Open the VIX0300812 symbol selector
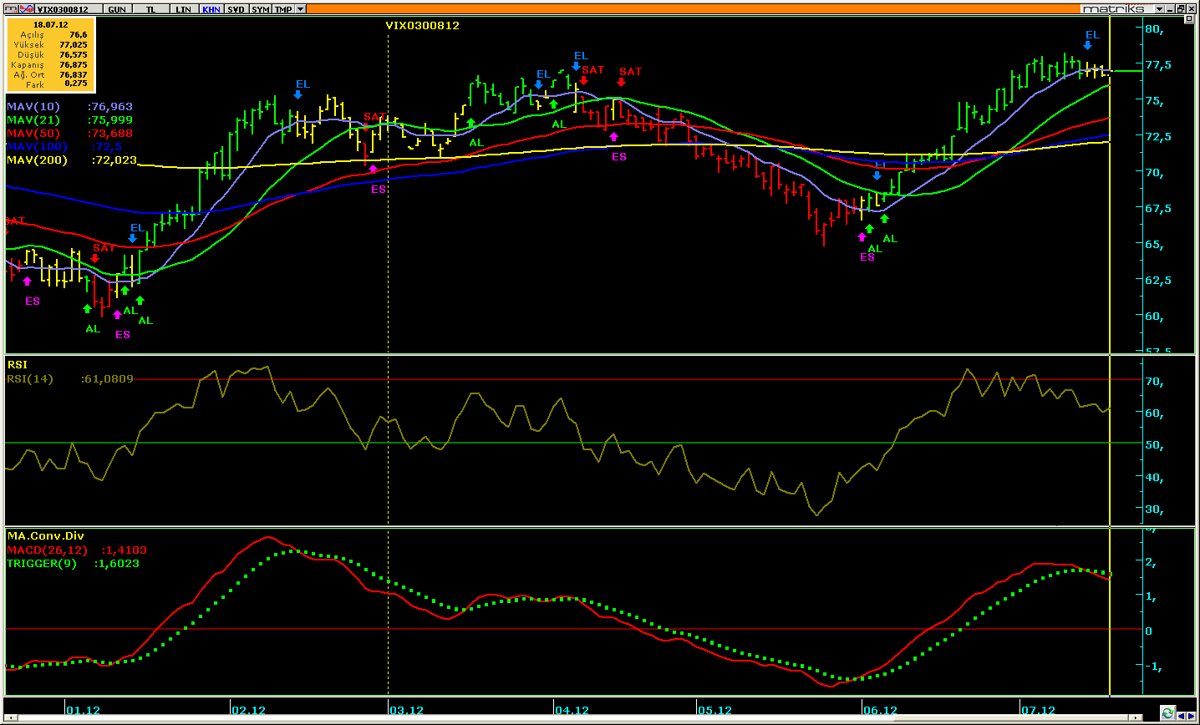The height and width of the screenshot is (725, 1200). [69, 9]
